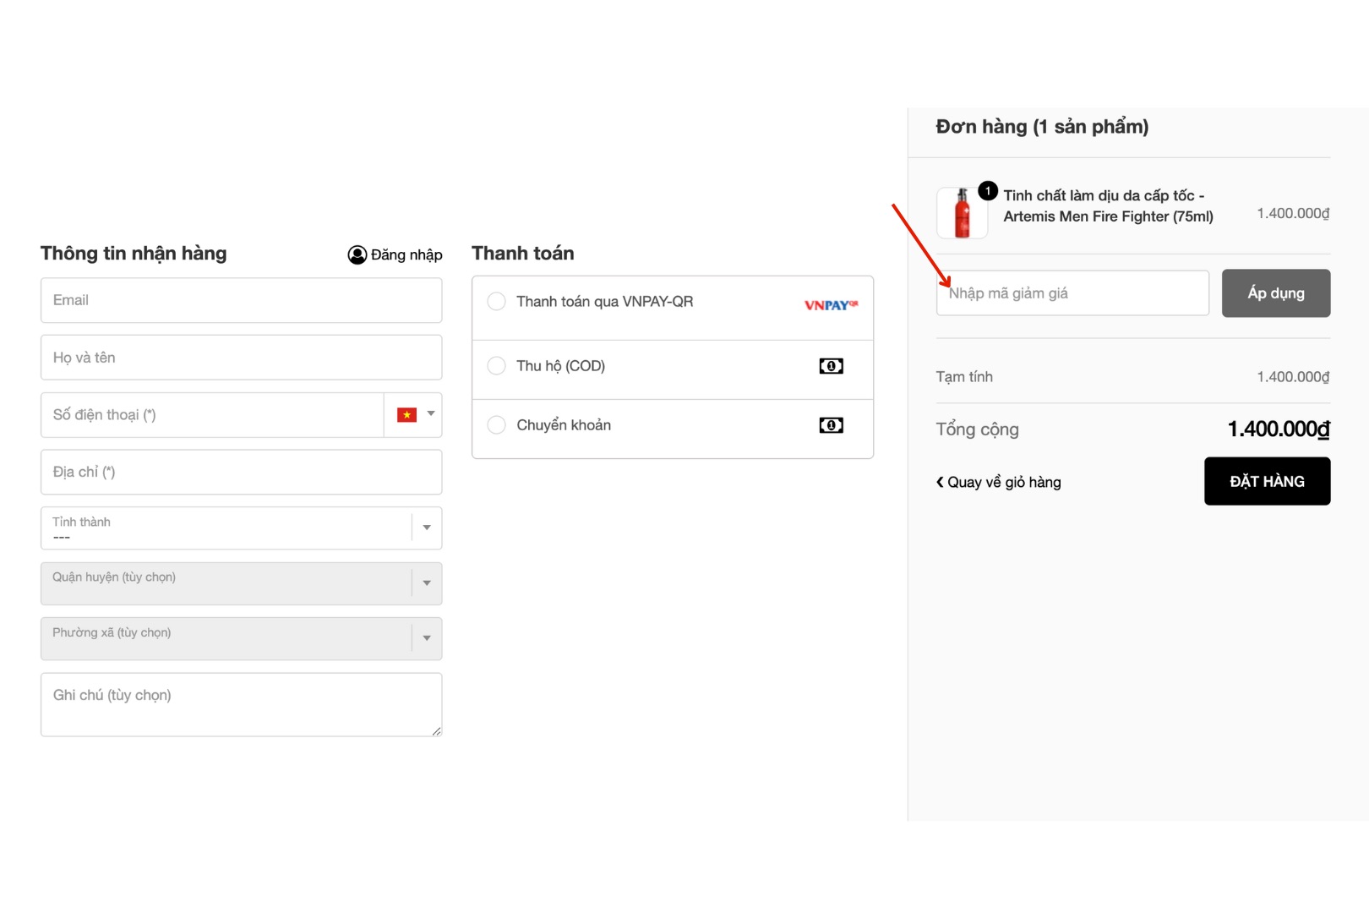
Task: Open the Artemis Men Fire Fighter product thumbnail
Action: click(962, 213)
